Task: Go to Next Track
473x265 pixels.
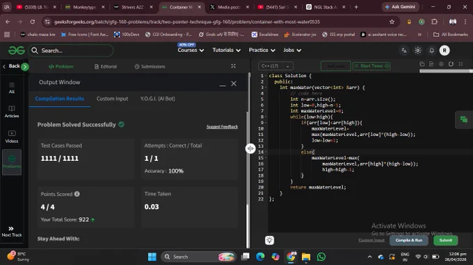Action: pos(11,232)
